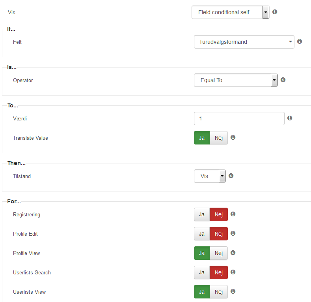311x302 pixels.
Task: Click the info icon next to Translate Value
Action: coord(233,137)
